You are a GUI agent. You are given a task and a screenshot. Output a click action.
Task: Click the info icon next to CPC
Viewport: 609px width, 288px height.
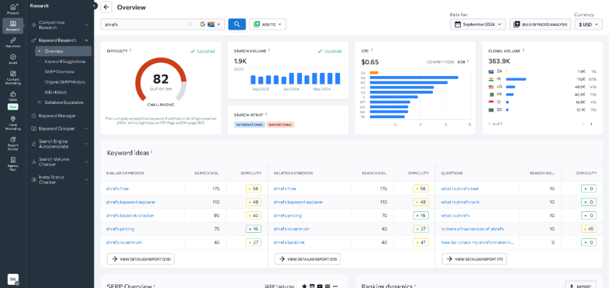click(372, 50)
